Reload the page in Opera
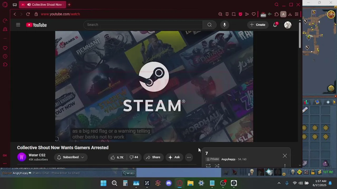The height and width of the screenshot is (189, 337). (x=28, y=14)
